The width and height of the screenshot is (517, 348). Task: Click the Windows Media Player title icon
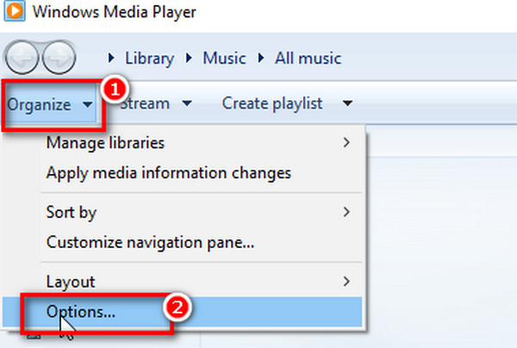click(x=15, y=11)
